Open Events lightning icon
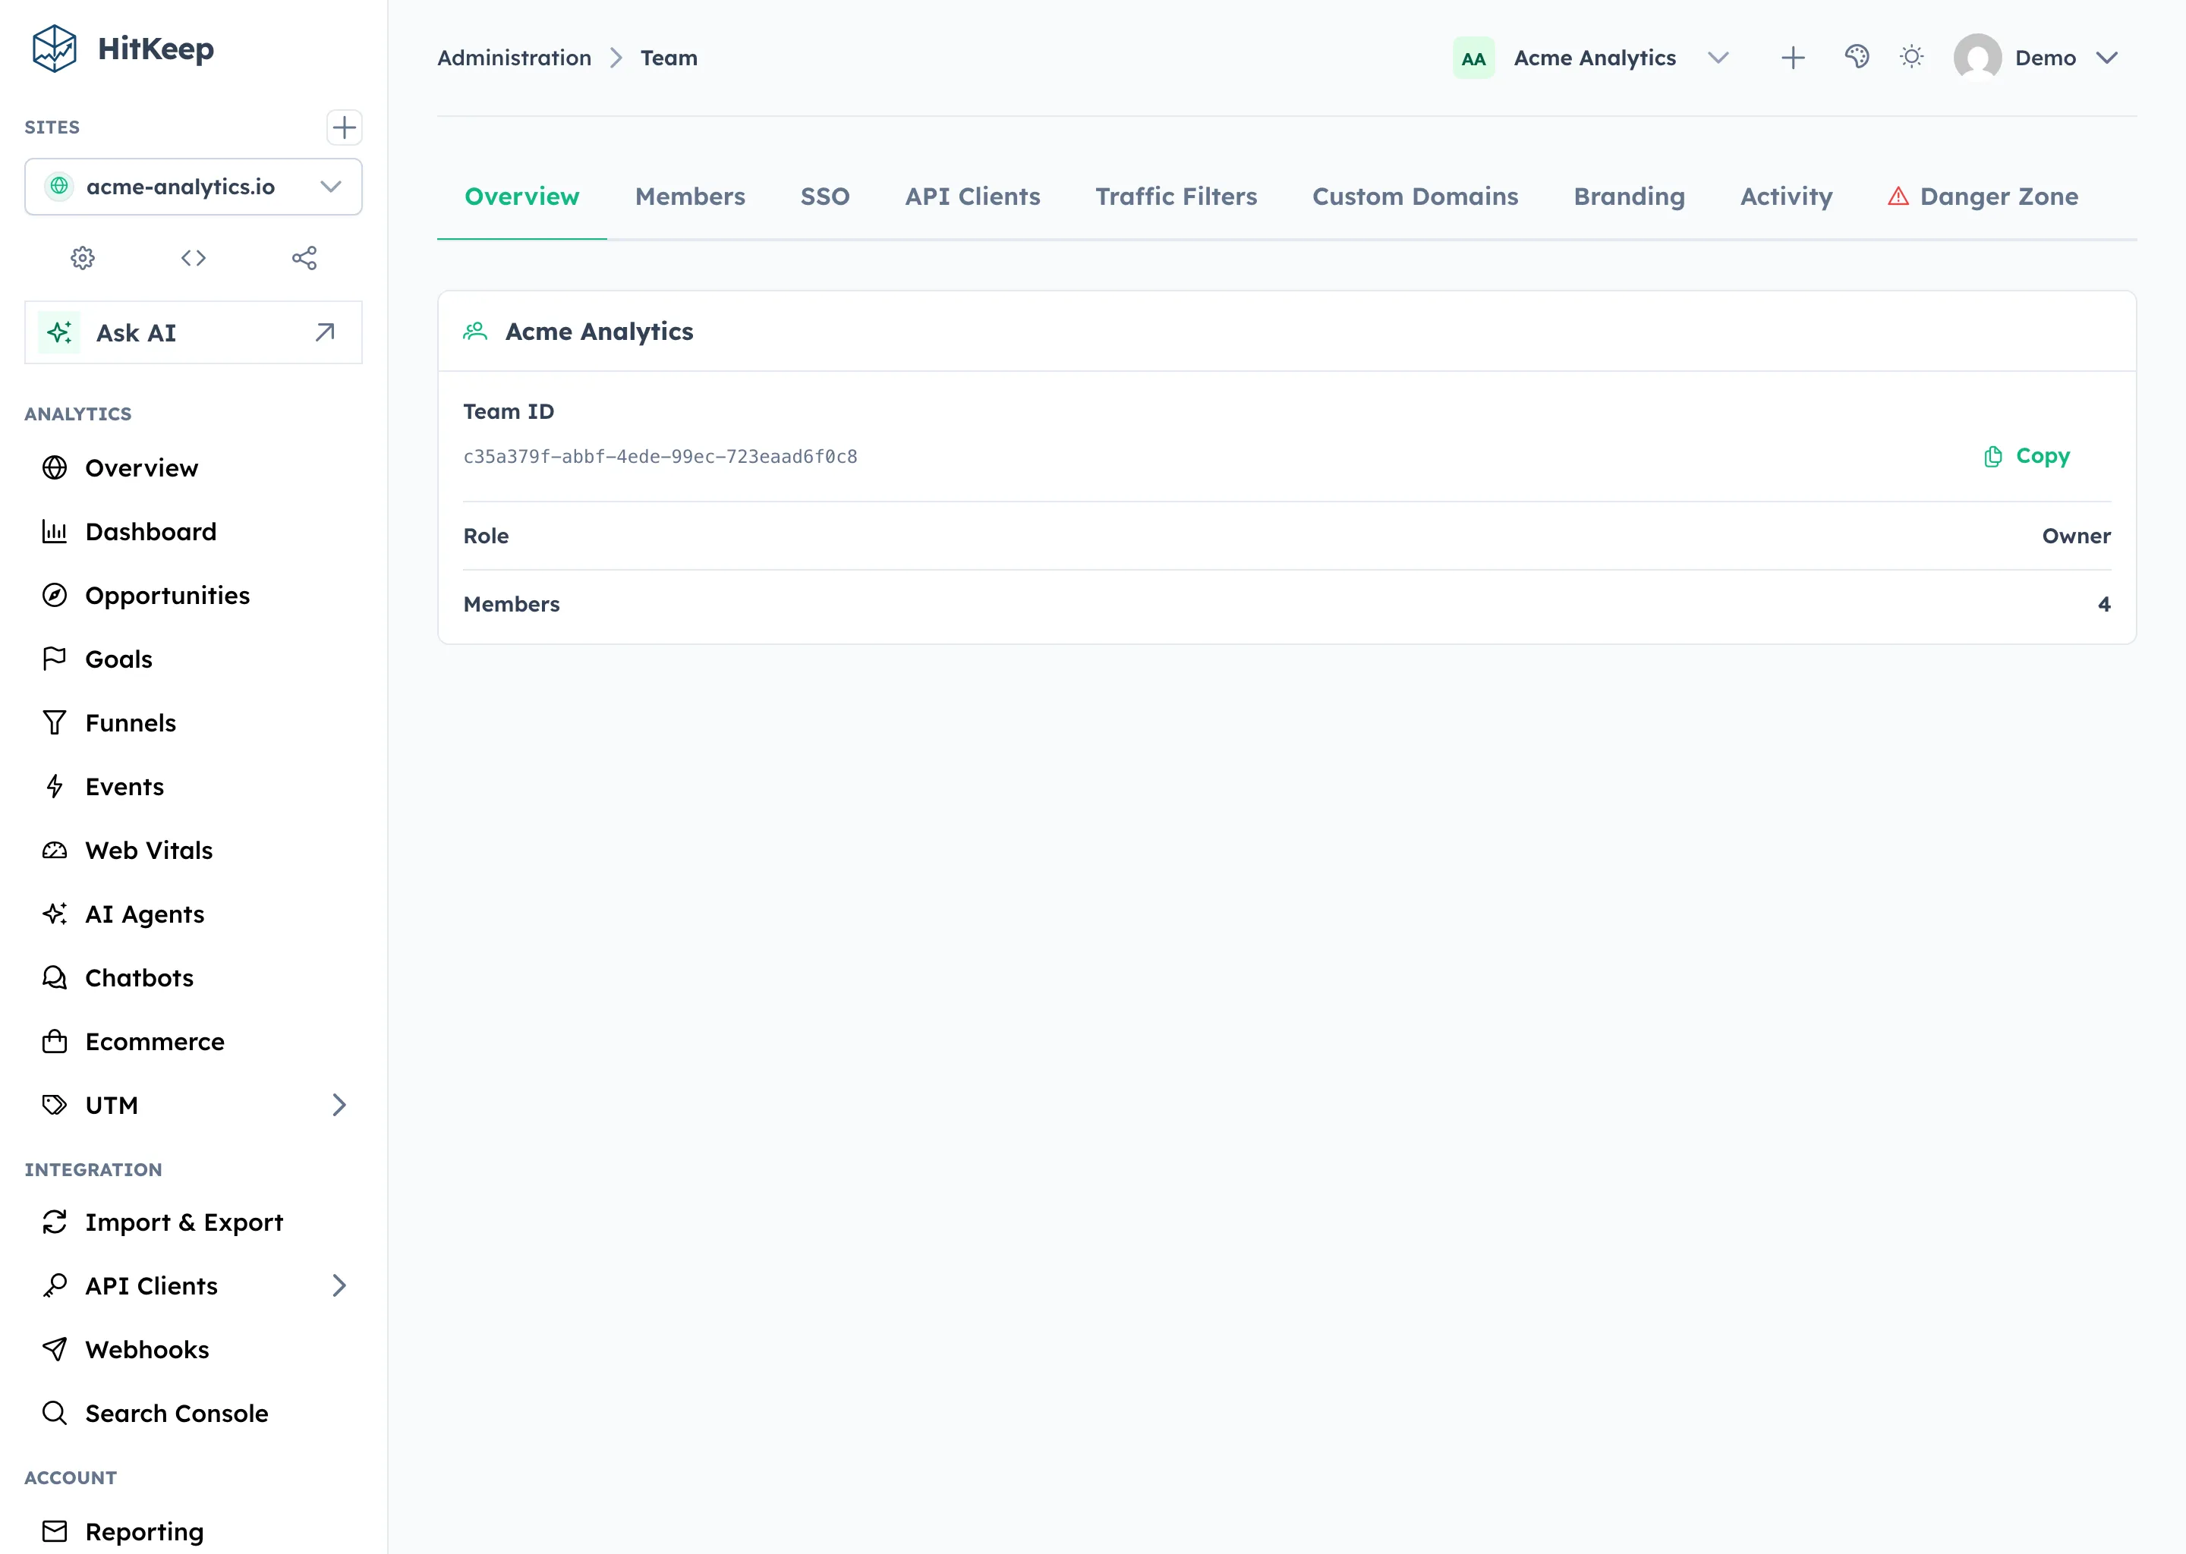 pyautogui.click(x=55, y=787)
